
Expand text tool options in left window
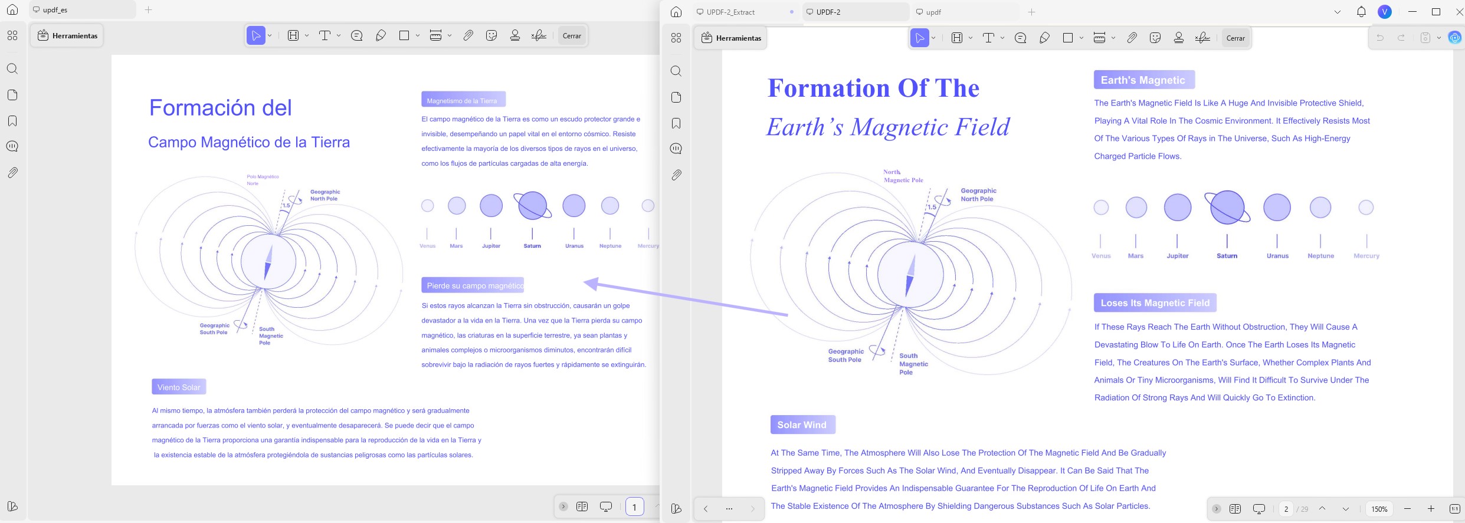tap(339, 36)
